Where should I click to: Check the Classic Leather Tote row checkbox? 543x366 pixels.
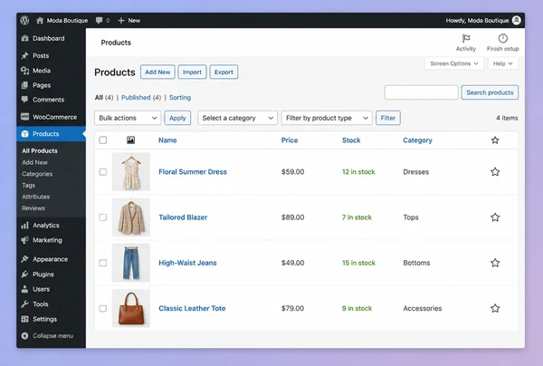[103, 308]
